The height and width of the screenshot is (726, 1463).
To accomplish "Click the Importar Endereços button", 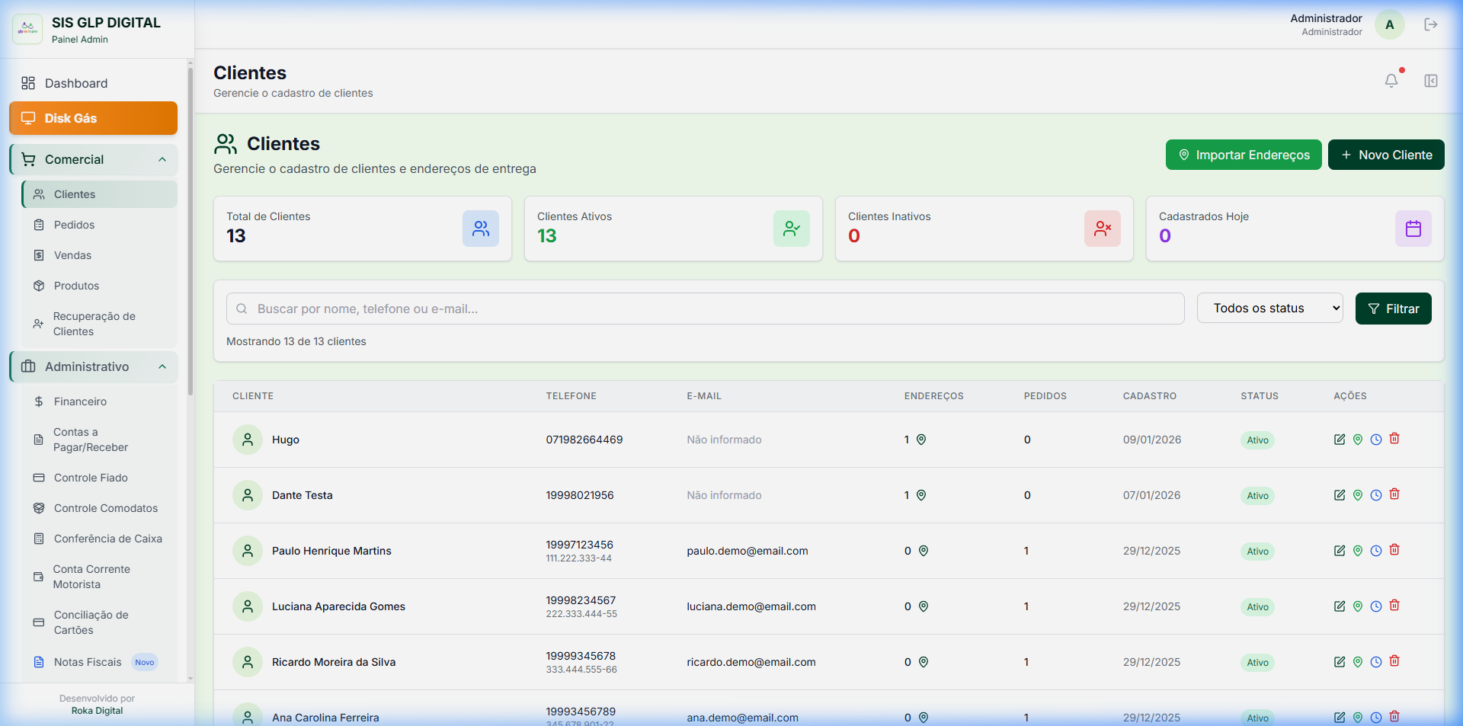I will [1243, 155].
